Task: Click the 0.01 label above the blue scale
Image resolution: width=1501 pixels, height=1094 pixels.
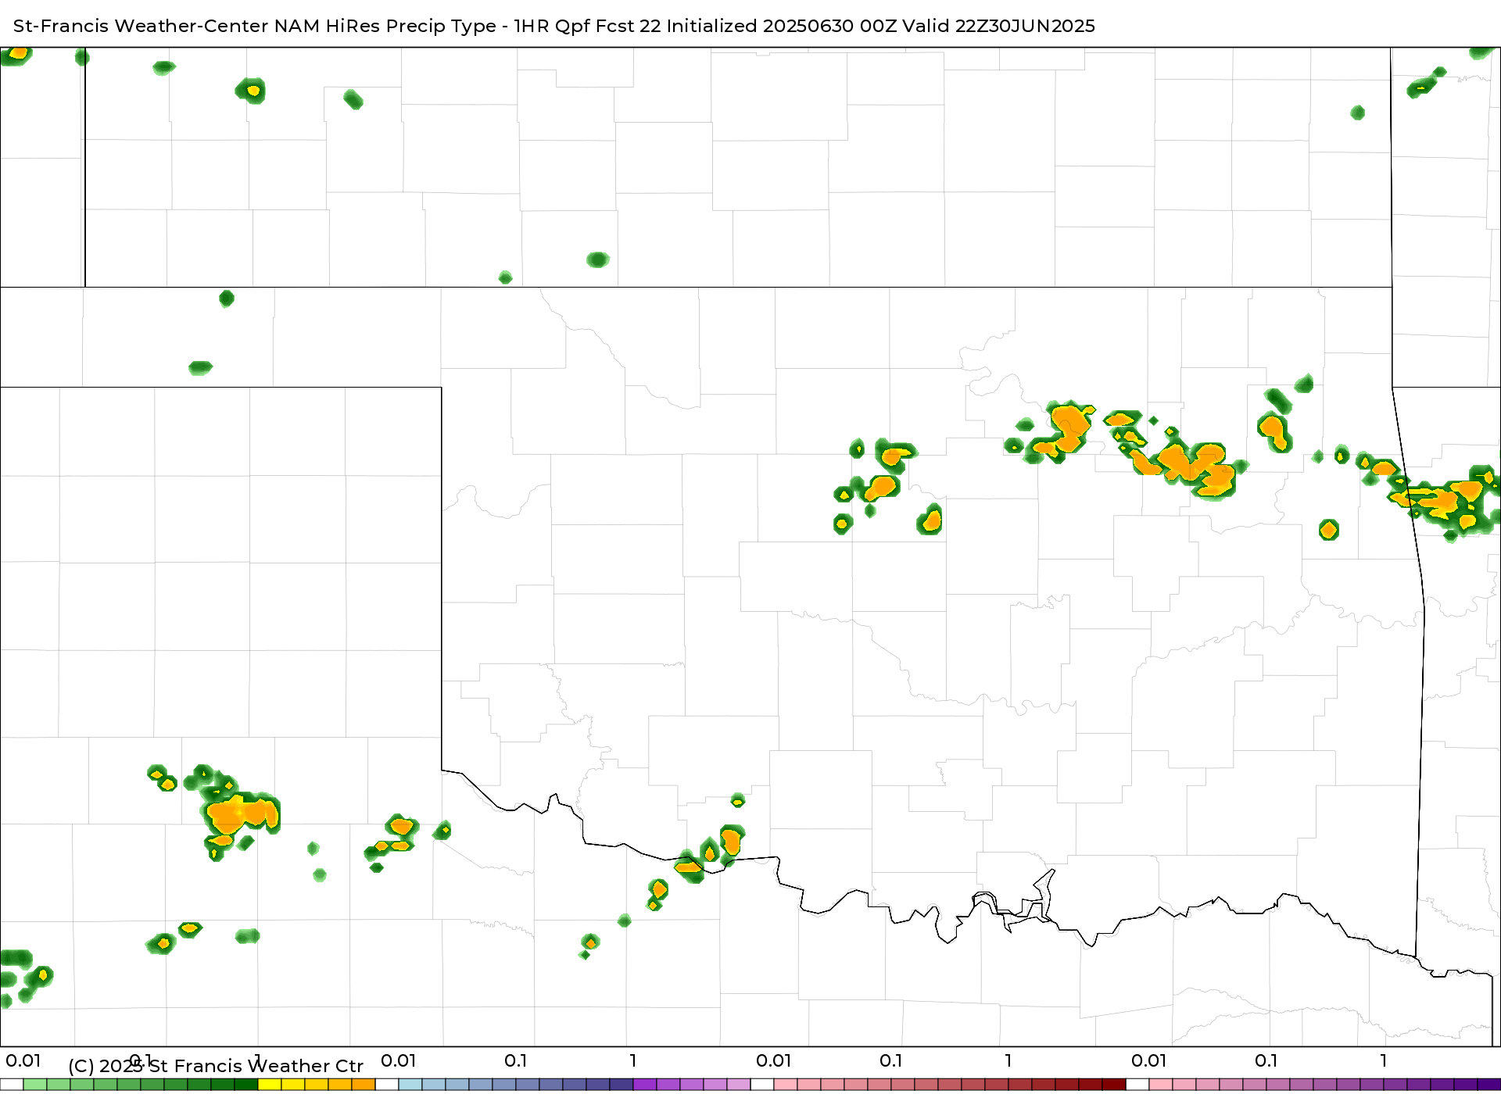Action: pyautogui.click(x=399, y=1060)
